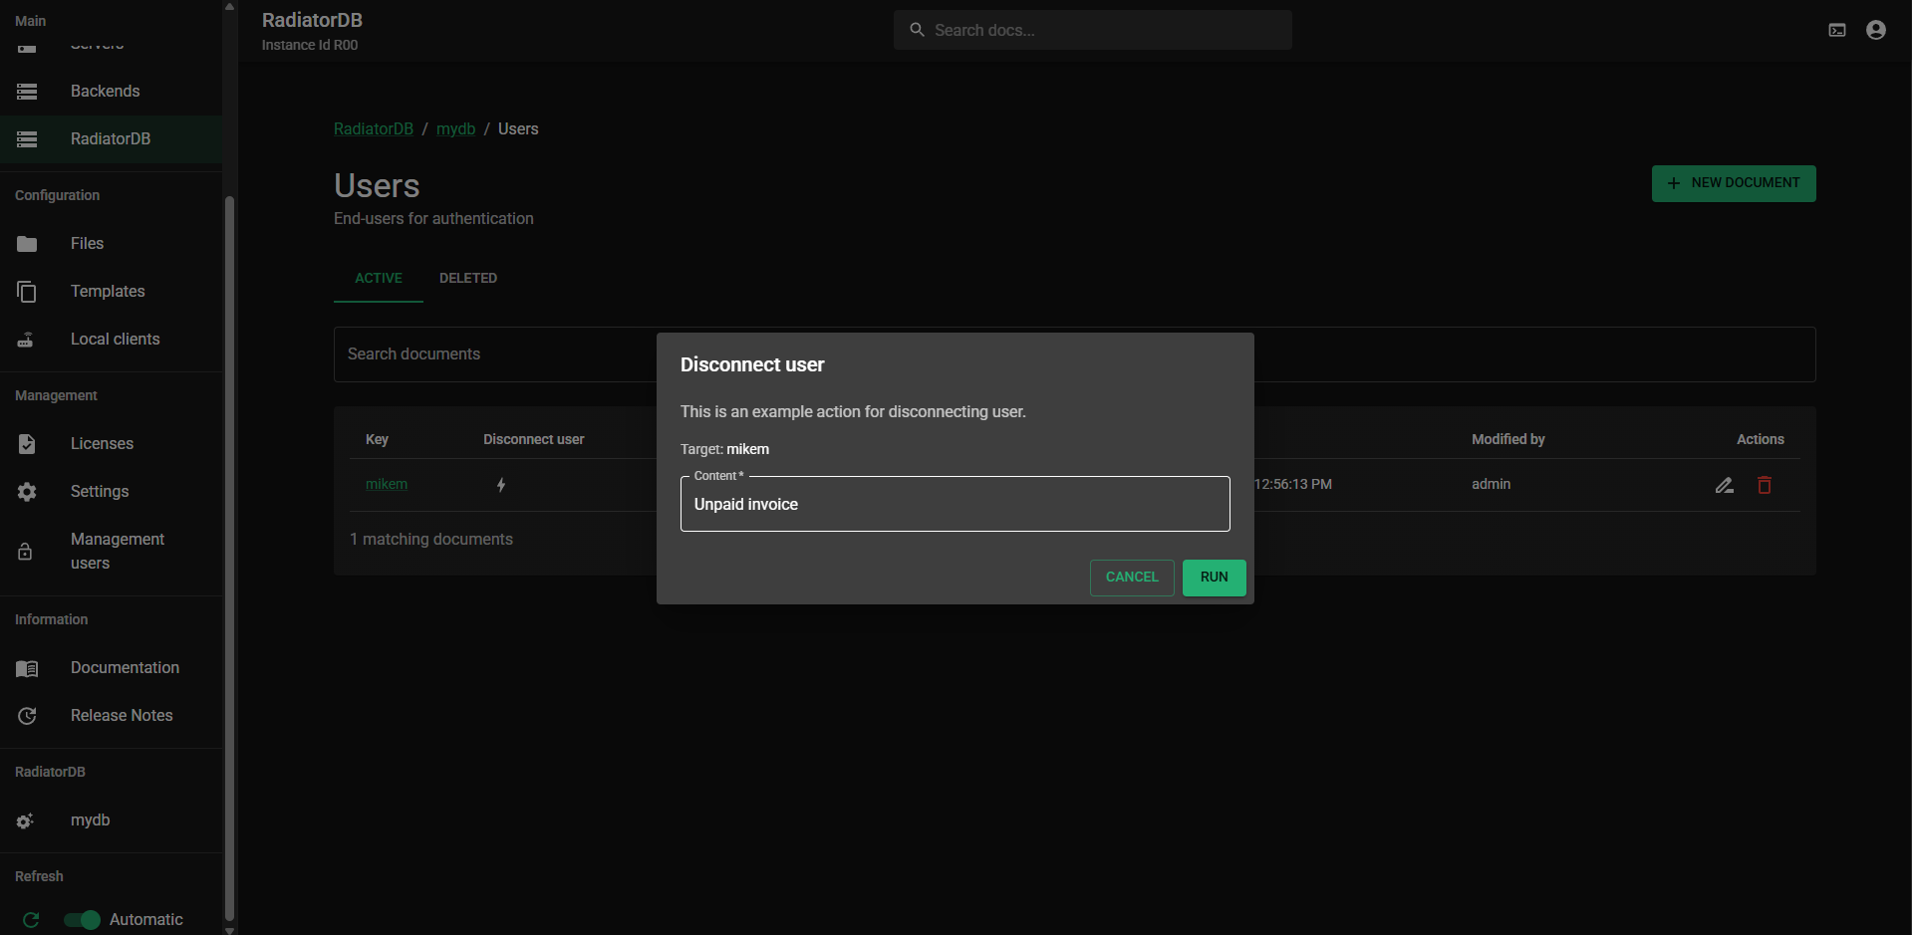Click the "1 matching documents" text
1912x935 pixels.
431,540
